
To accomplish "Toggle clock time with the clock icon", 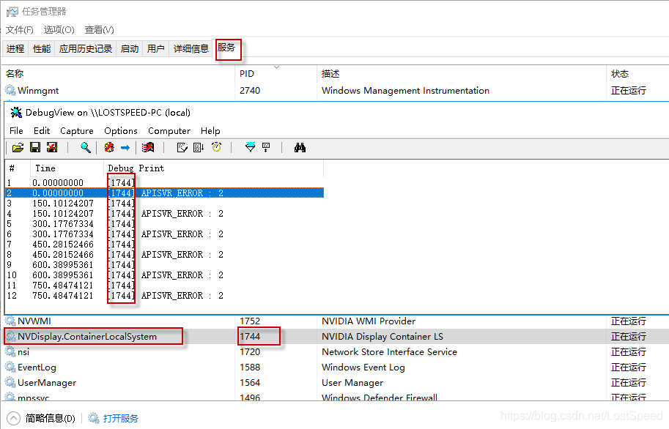I will (x=217, y=147).
